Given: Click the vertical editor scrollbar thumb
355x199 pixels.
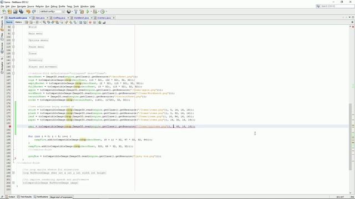Looking at the screenshot, I should pyautogui.click(x=350, y=137).
